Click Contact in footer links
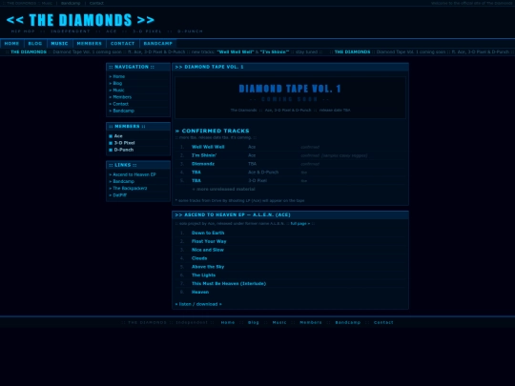 (x=383, y=323)
